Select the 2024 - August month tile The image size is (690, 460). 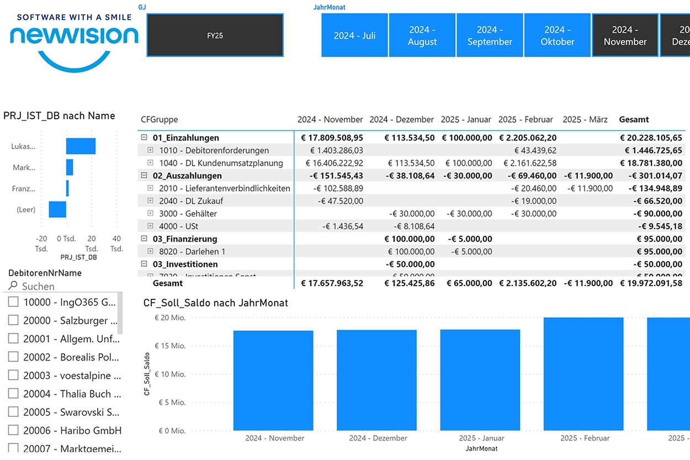tap(422, 35)
